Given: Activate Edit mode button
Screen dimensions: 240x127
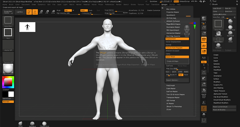Looking at the screenshot, I should click(x=29, y=12).
